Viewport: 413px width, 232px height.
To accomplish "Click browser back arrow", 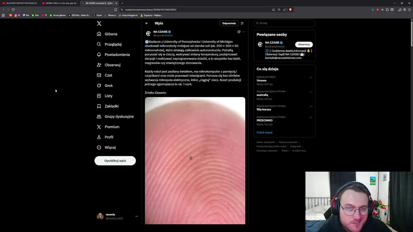I will pyautogui.click(x=4, y=10).
